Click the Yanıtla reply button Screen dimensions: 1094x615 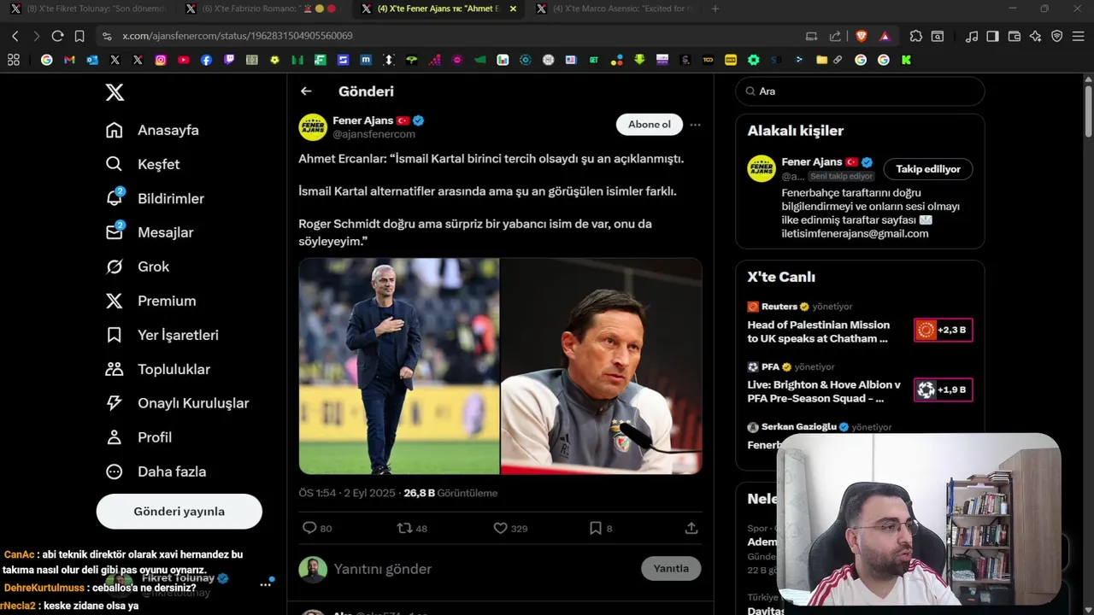(671, 569)
